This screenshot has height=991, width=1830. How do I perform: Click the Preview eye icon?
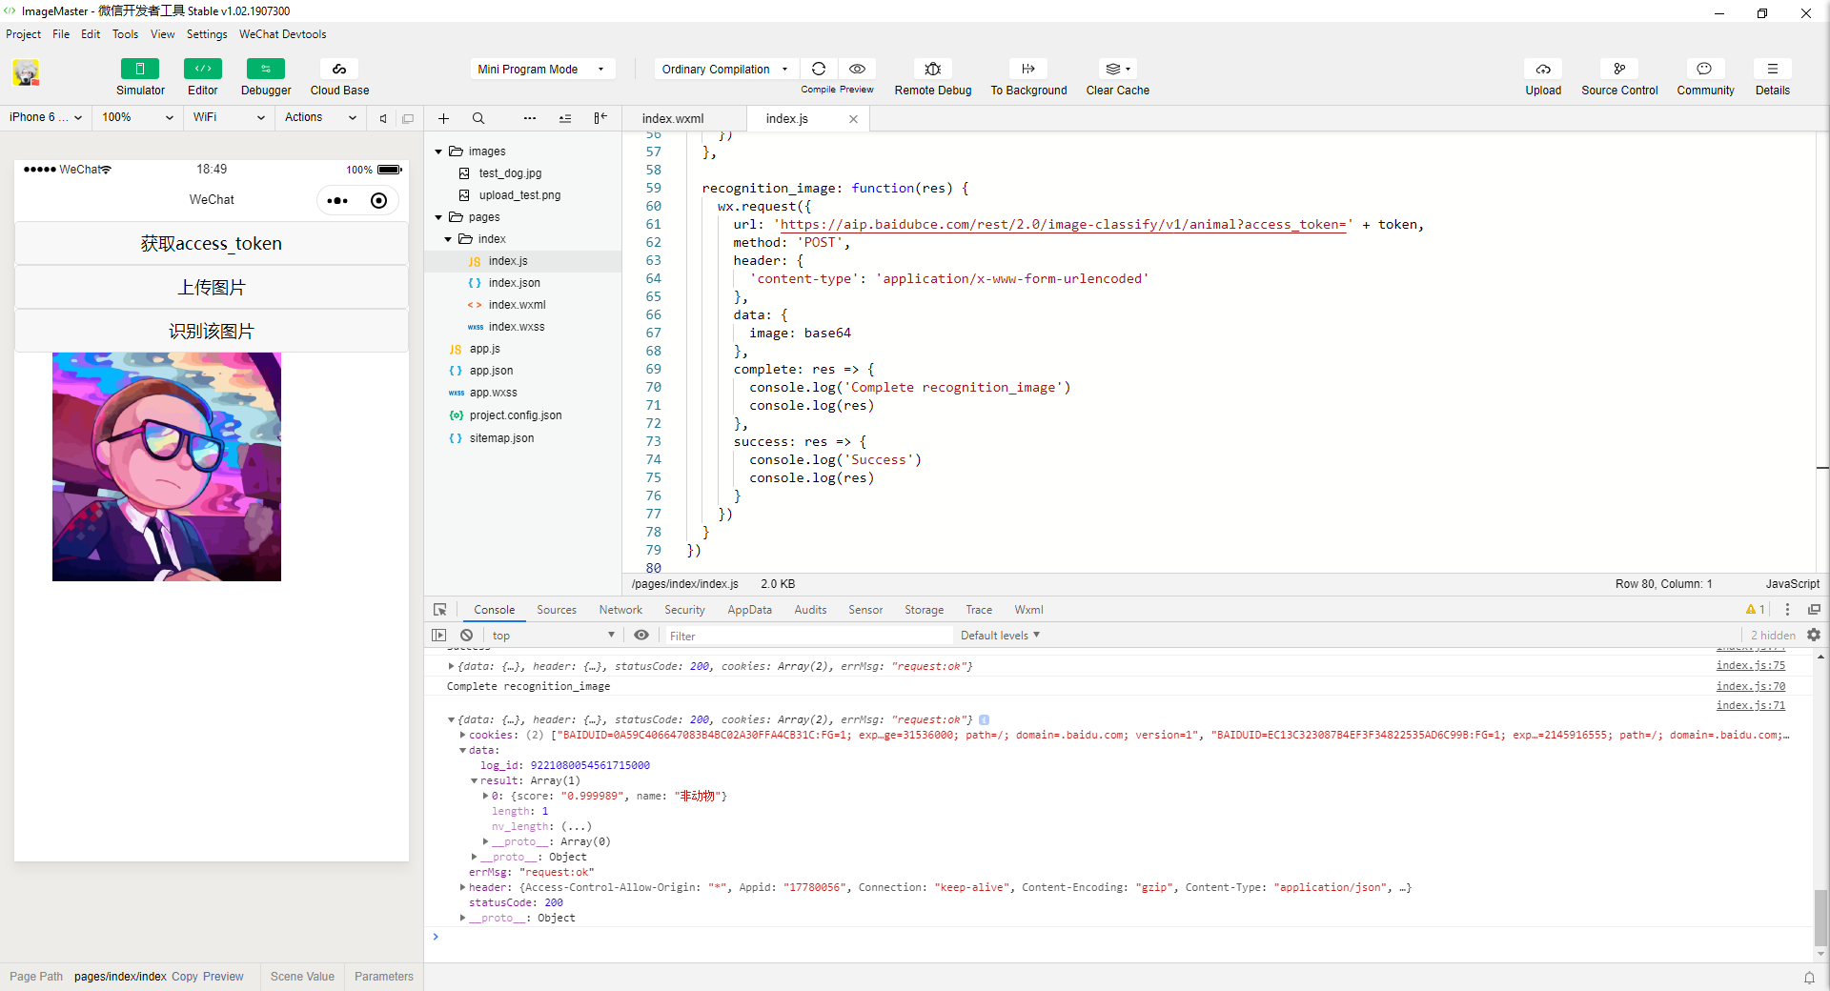(857, 69)
